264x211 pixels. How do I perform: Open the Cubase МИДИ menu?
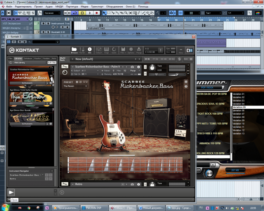pyautogui.click(x=59, y=7)
